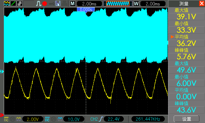The width and height of the screenshot is (205, 123).
Task: Click the W window timebase label
Action: [136, 4]
